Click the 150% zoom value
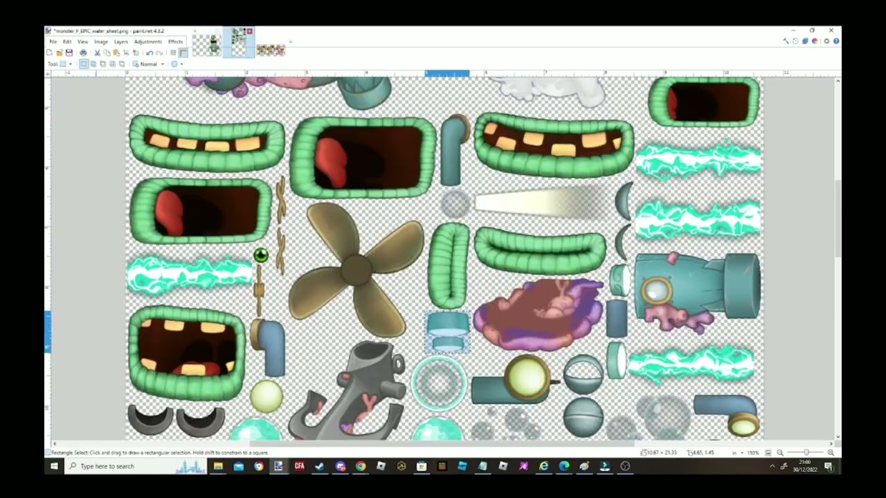The image size is (886, 498). [753, 452]
